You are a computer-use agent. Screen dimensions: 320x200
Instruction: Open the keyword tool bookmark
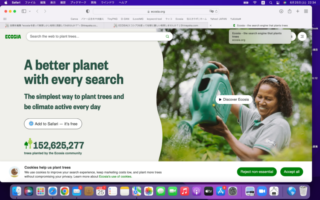point(154,19)
